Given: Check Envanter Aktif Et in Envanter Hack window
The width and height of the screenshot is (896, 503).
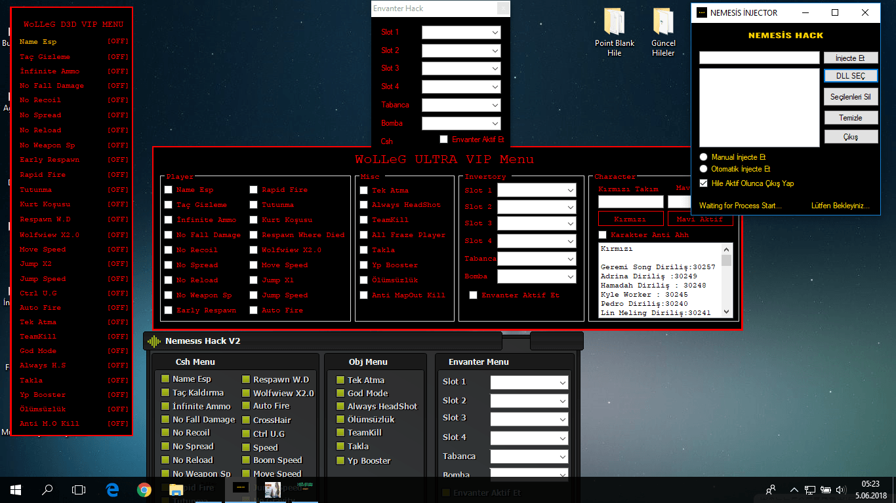Looking at the screenshot, I should click(444, 140).
